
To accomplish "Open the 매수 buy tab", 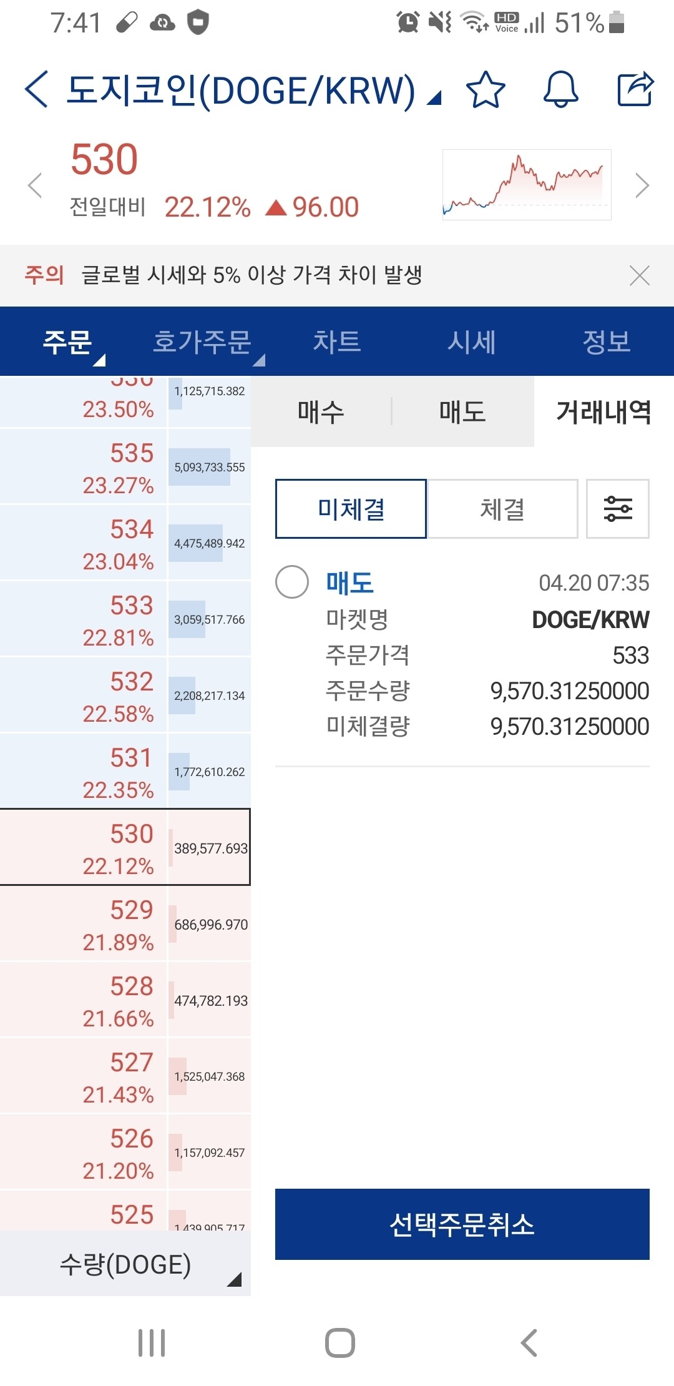I will pyautogui.click(x=321, y=411).
